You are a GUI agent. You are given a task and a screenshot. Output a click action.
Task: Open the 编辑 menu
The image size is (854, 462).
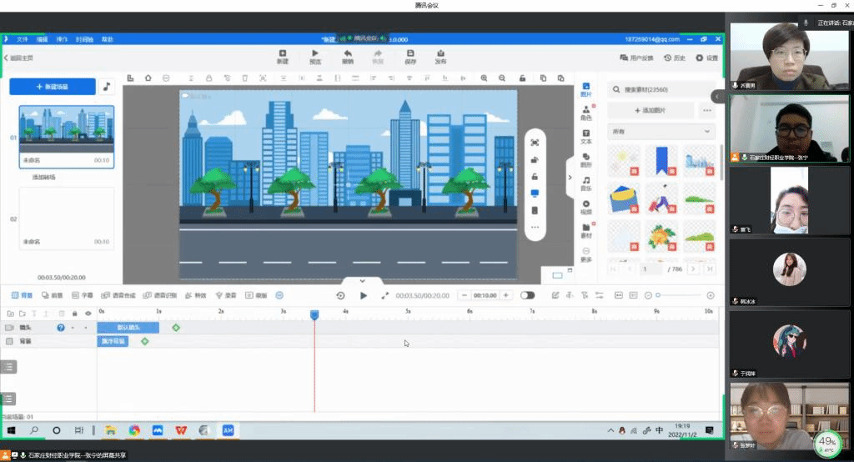pos(42,39)
